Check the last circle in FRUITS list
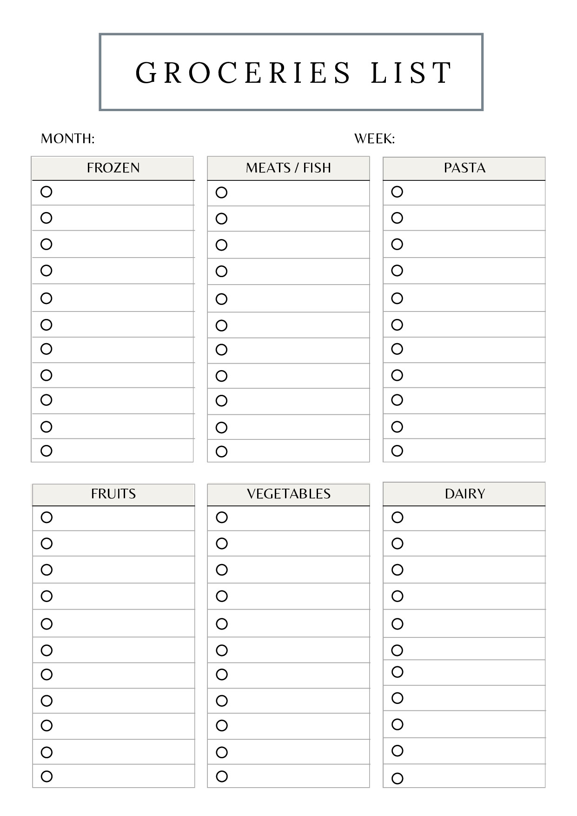Viewport: 577px width, 816px height. pyautogui.click(x=47, y=776)
